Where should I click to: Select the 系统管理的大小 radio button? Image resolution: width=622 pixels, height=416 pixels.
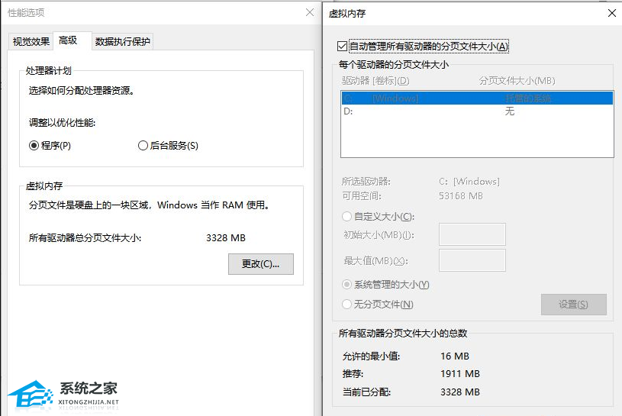click(348, 285)
